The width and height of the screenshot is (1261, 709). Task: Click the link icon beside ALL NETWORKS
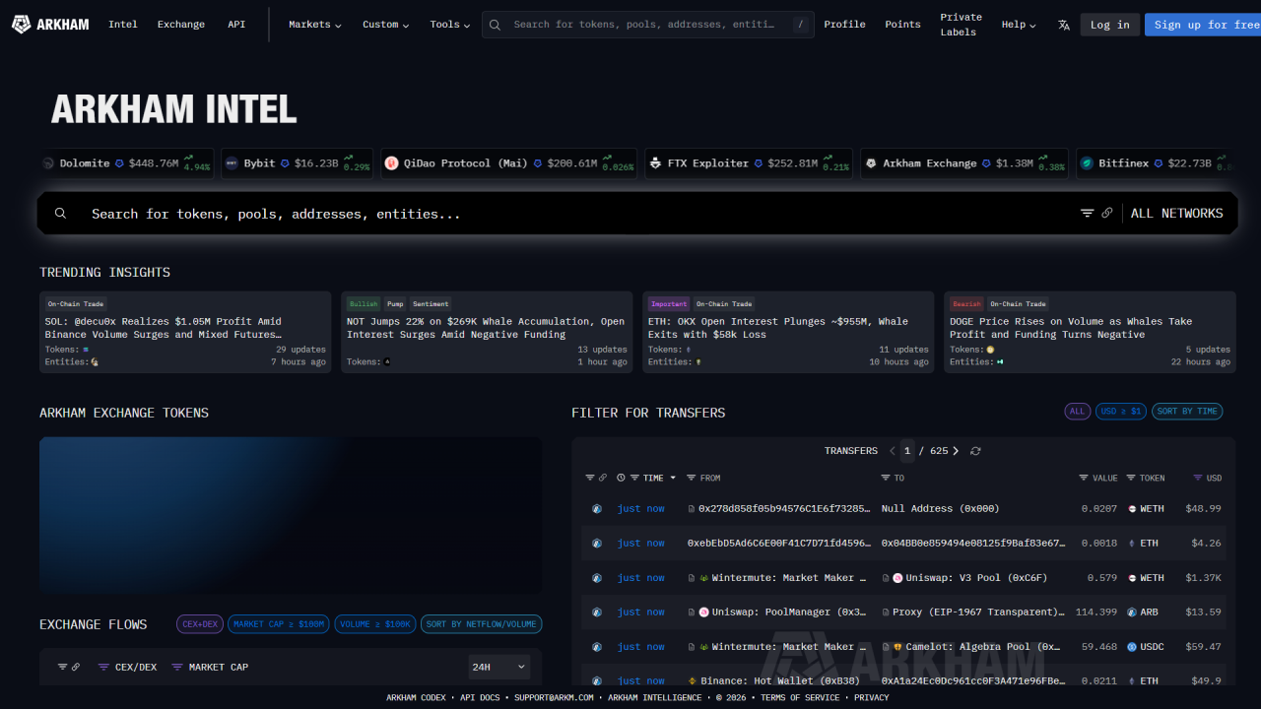(1107, 213)
